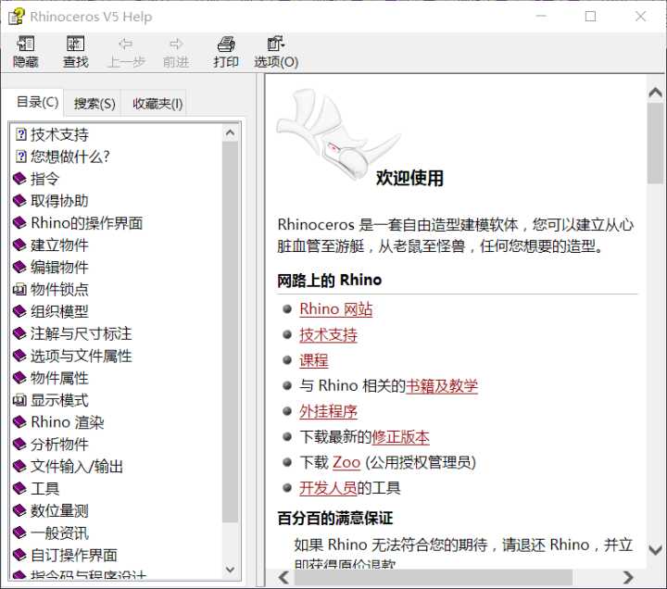The width and height of the screenshot is (667, 589).
Task: Click content pane horizontal scroll-right arrow
Action: (628, 577)
